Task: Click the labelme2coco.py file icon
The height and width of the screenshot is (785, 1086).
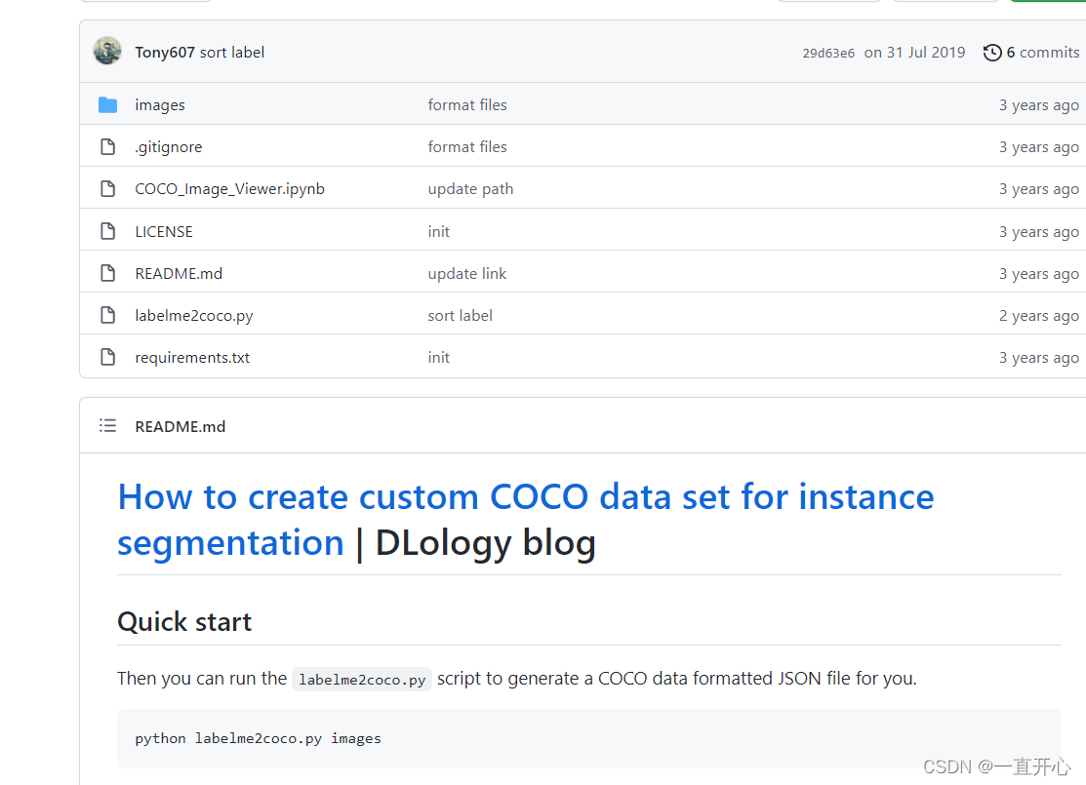Action: point(107,316)
